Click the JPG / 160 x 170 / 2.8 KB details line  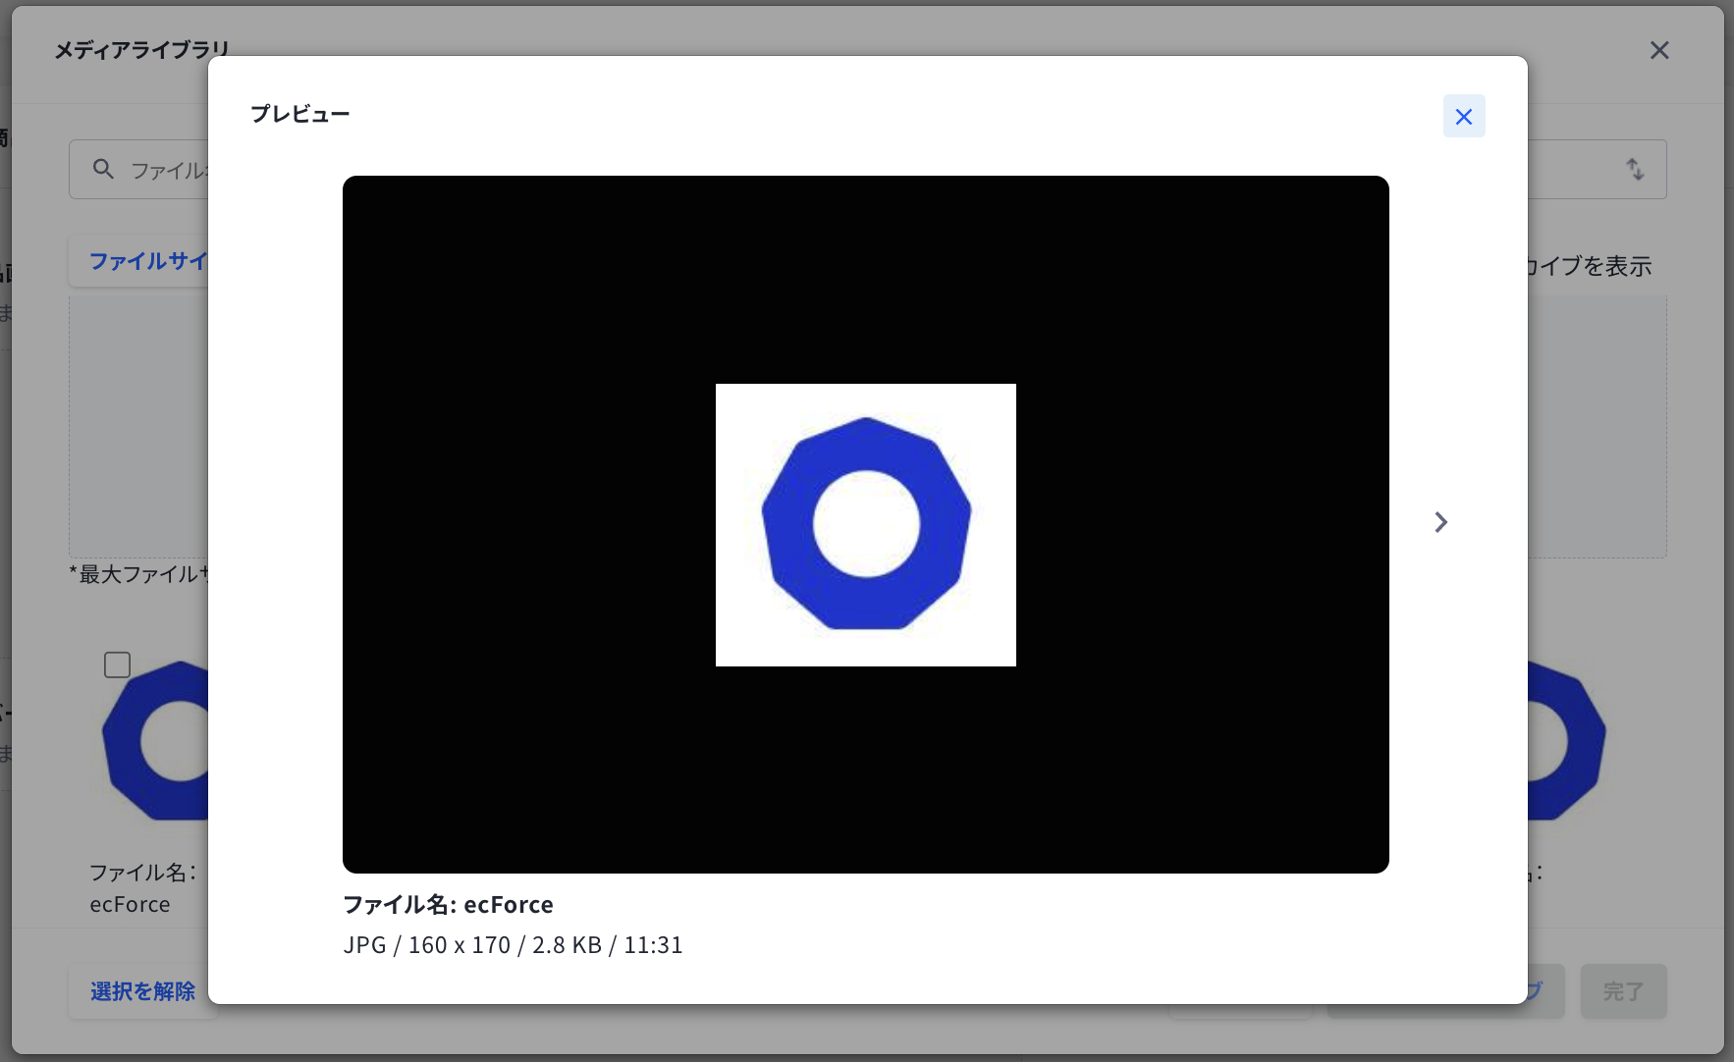point(513,945)
